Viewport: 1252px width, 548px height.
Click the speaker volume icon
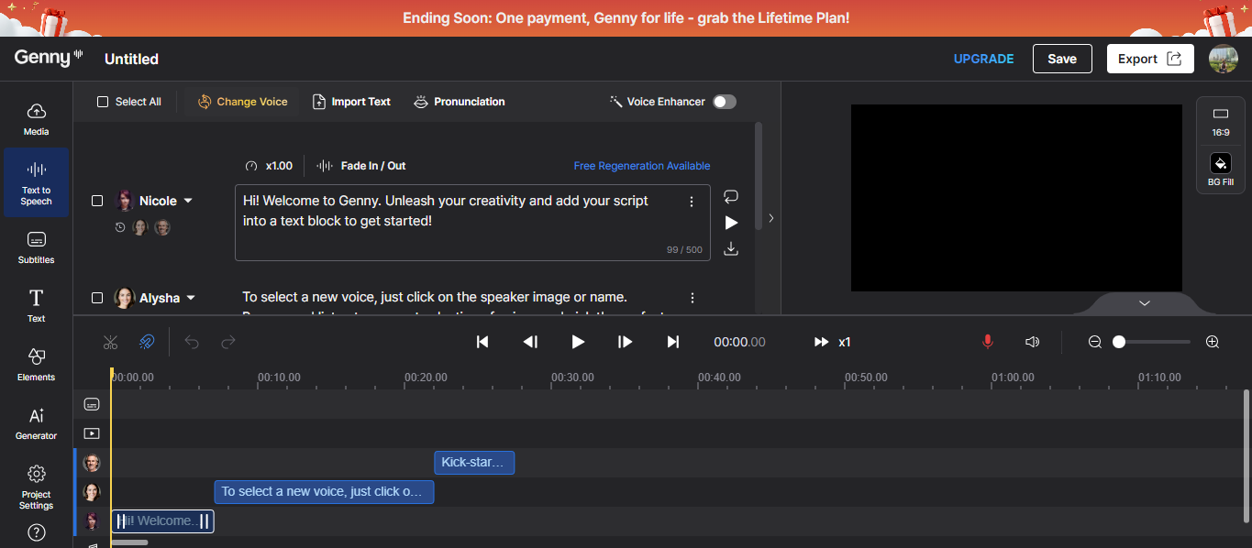coord(1032,342)
